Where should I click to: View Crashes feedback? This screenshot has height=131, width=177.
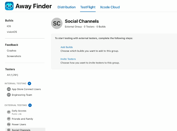coord(12,50)
